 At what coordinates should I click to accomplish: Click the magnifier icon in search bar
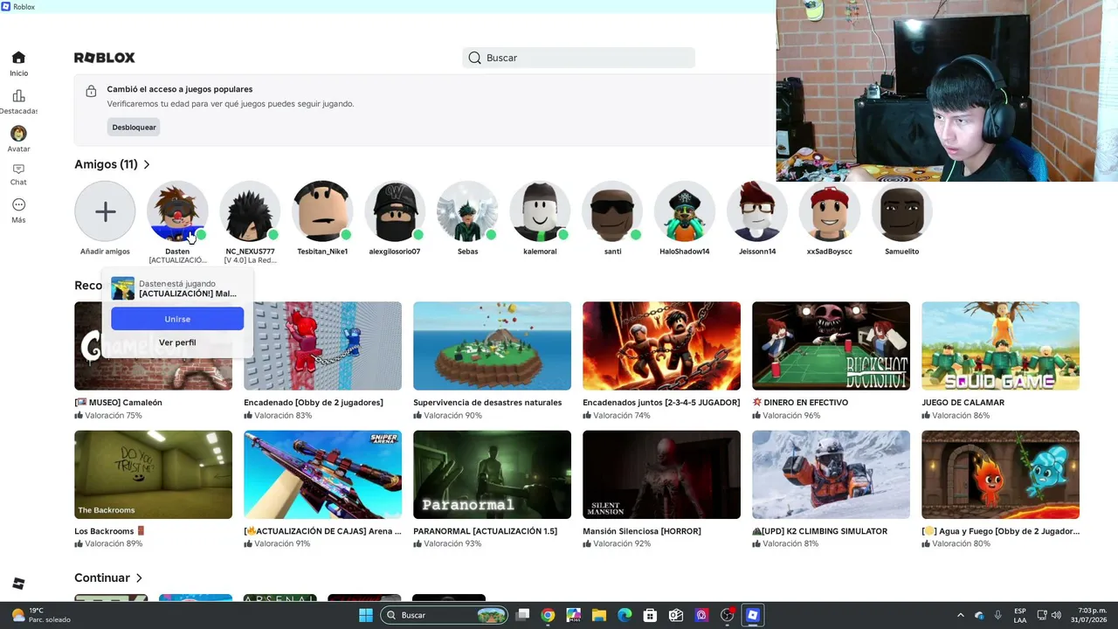click(474, 58)
